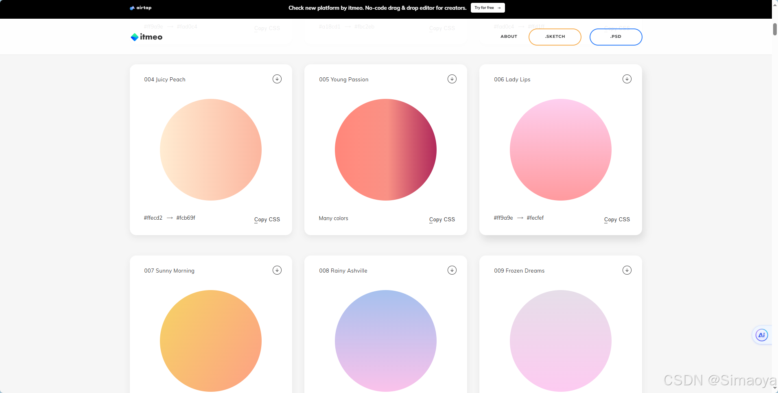Open the floating AI assistant icon
778x393 pixels.
[762, 335]
